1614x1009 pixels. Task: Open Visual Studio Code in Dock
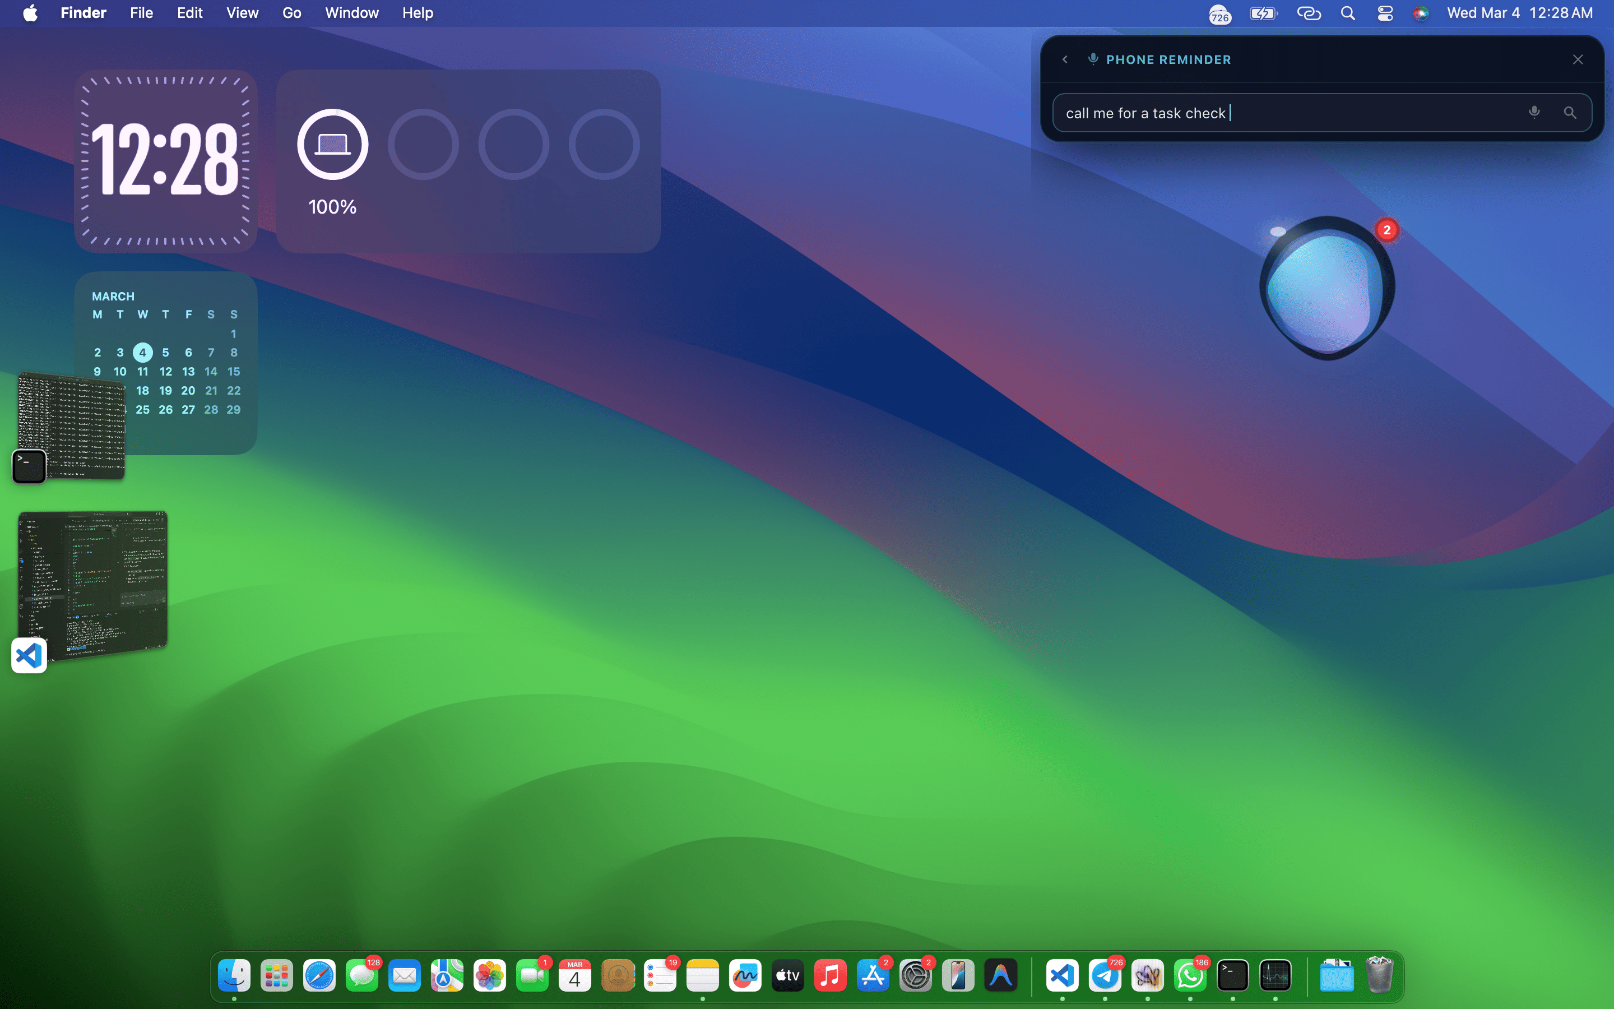pyautogui.click(x=1062, y=975)
